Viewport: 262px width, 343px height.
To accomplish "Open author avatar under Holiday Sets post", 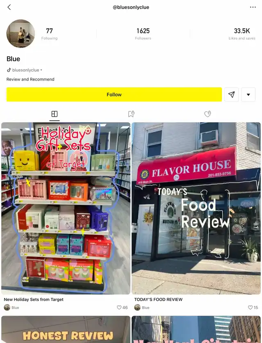I will pyautogui.click(x=7, y=307).
